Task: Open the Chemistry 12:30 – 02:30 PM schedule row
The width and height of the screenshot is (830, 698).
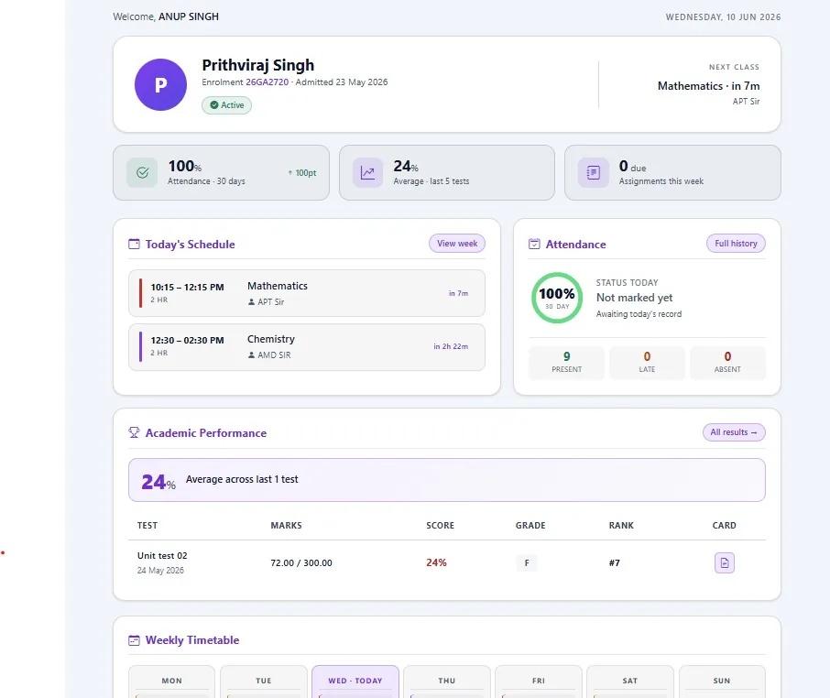Action: click(307, 346)
